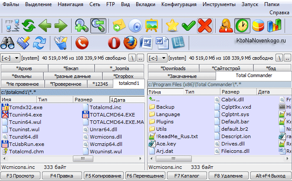Click the red X icon

(x=205, y=26)
